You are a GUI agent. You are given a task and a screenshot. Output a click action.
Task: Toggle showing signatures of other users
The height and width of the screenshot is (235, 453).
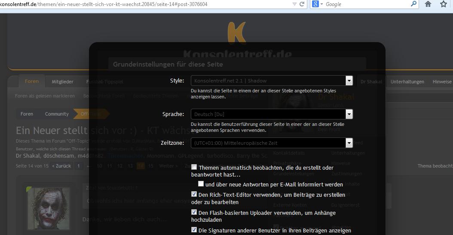click(194, 230)
